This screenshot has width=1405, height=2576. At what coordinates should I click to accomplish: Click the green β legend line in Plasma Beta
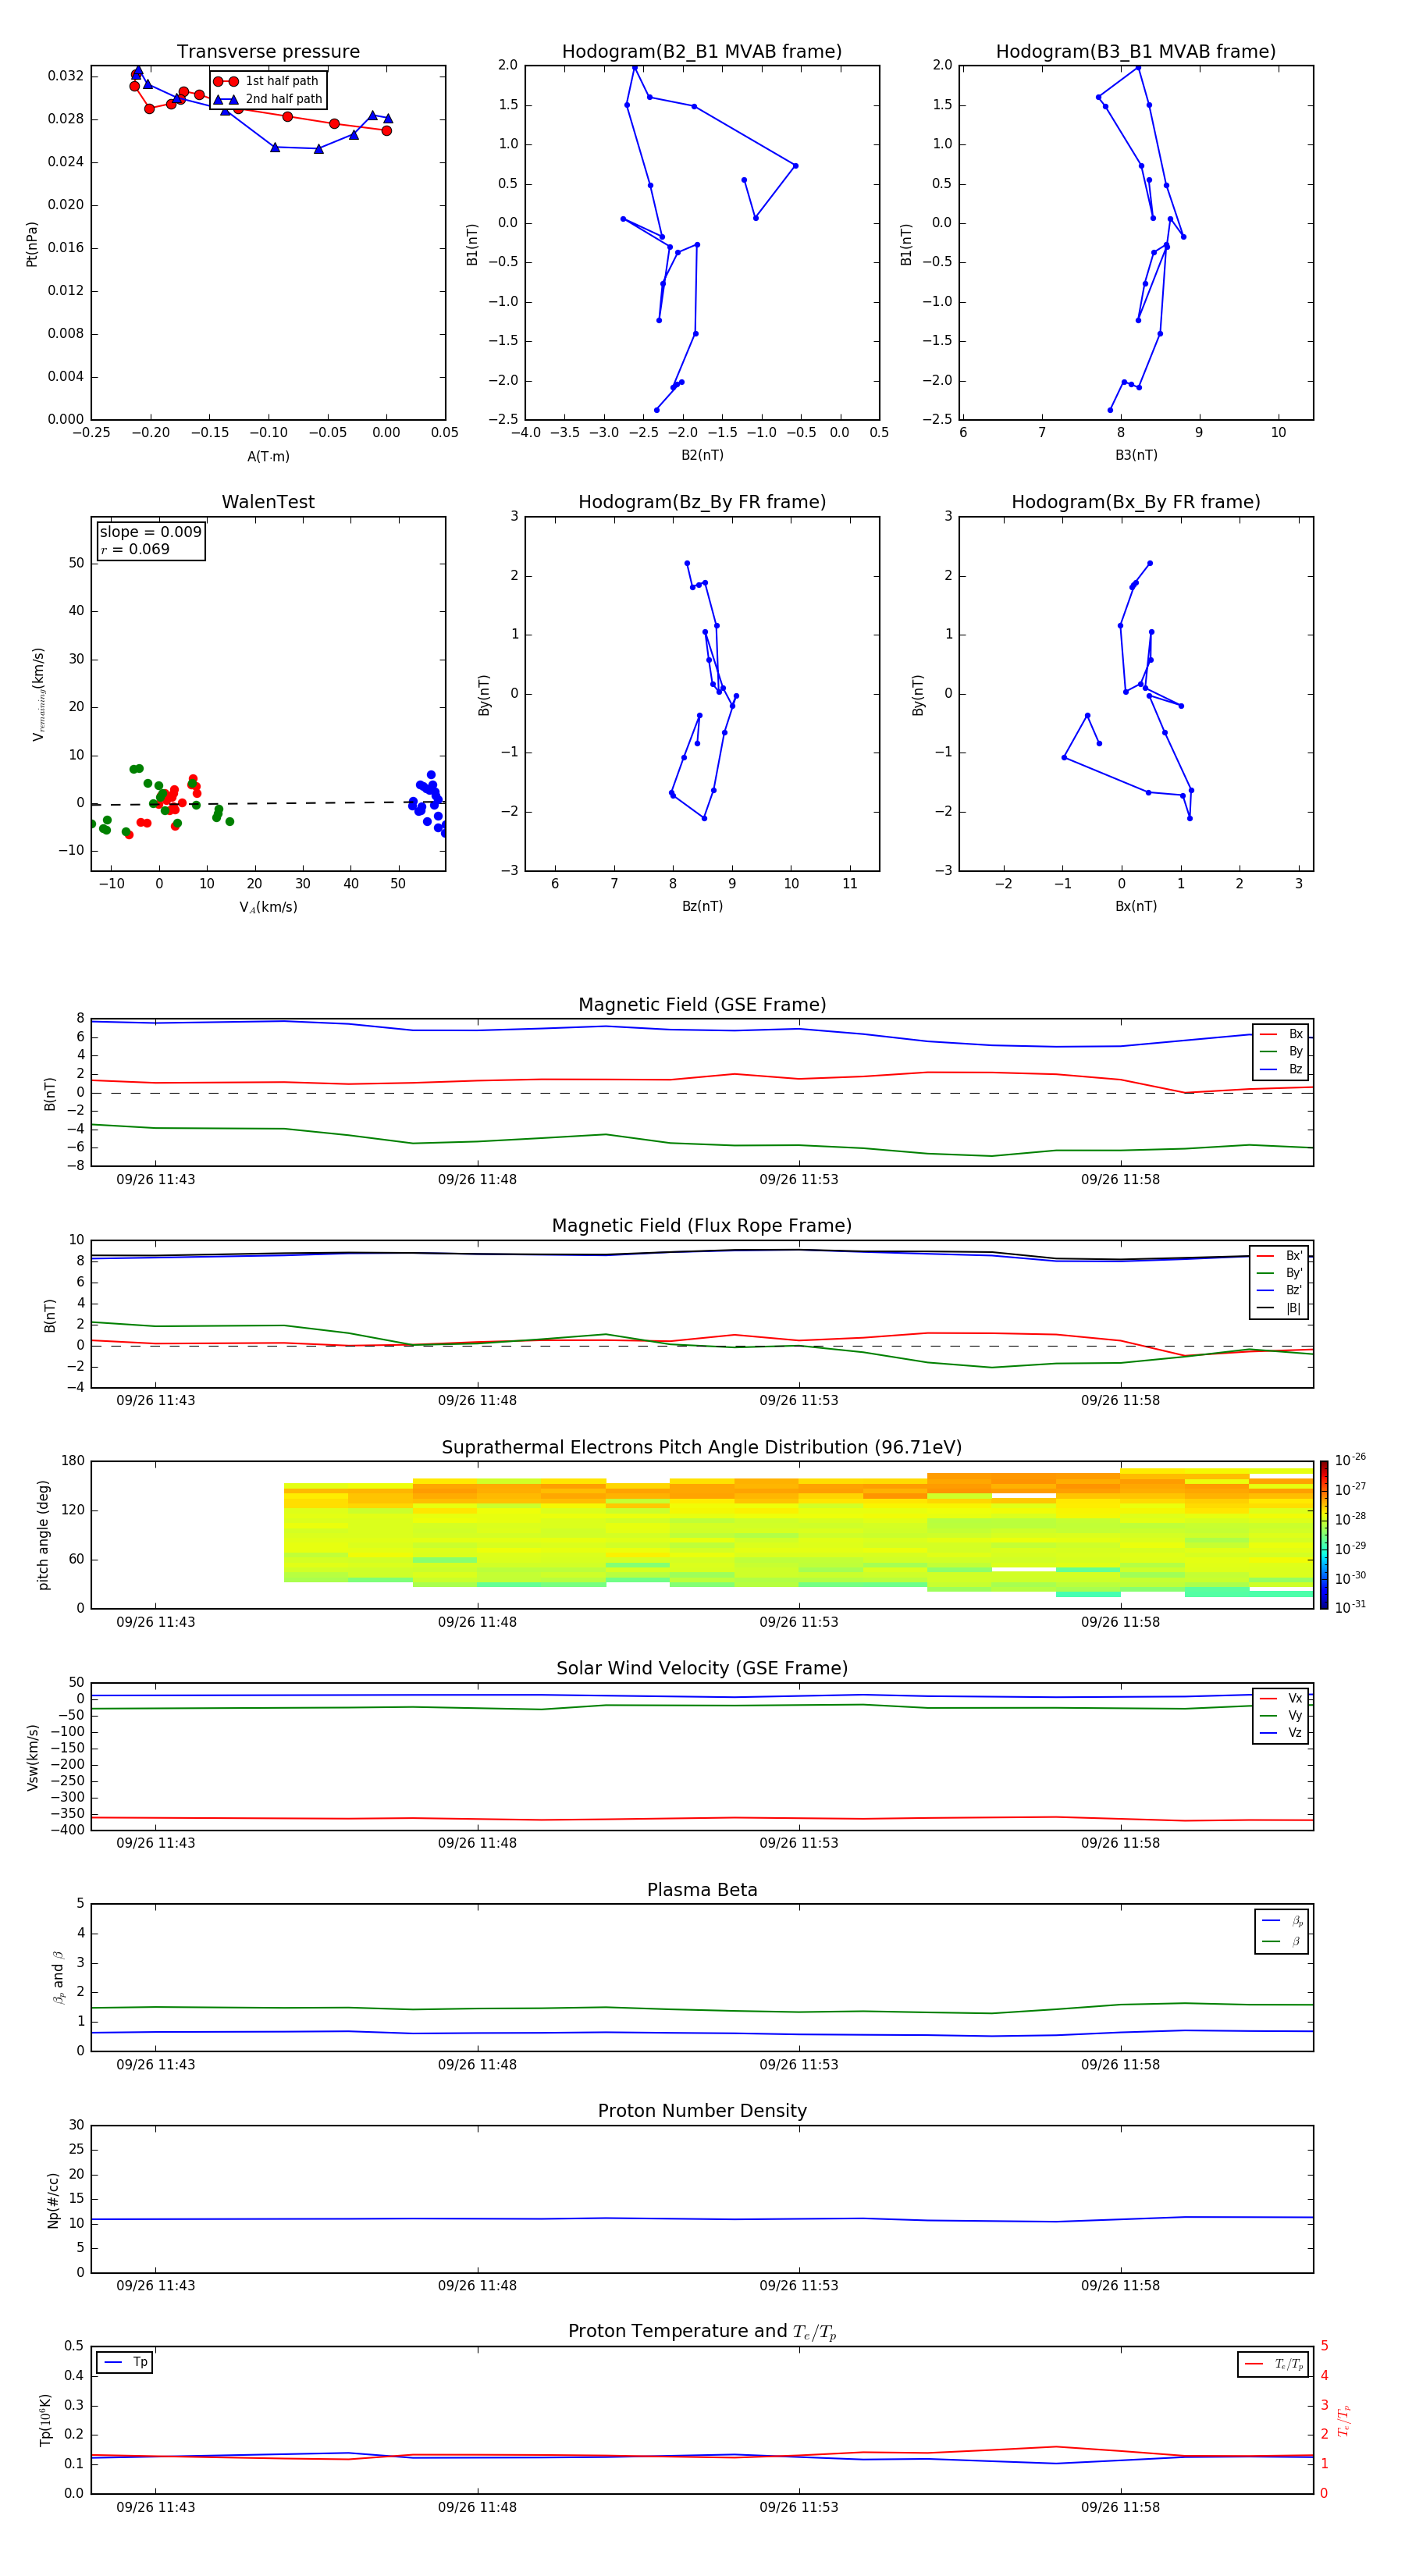point(1271,1941)
